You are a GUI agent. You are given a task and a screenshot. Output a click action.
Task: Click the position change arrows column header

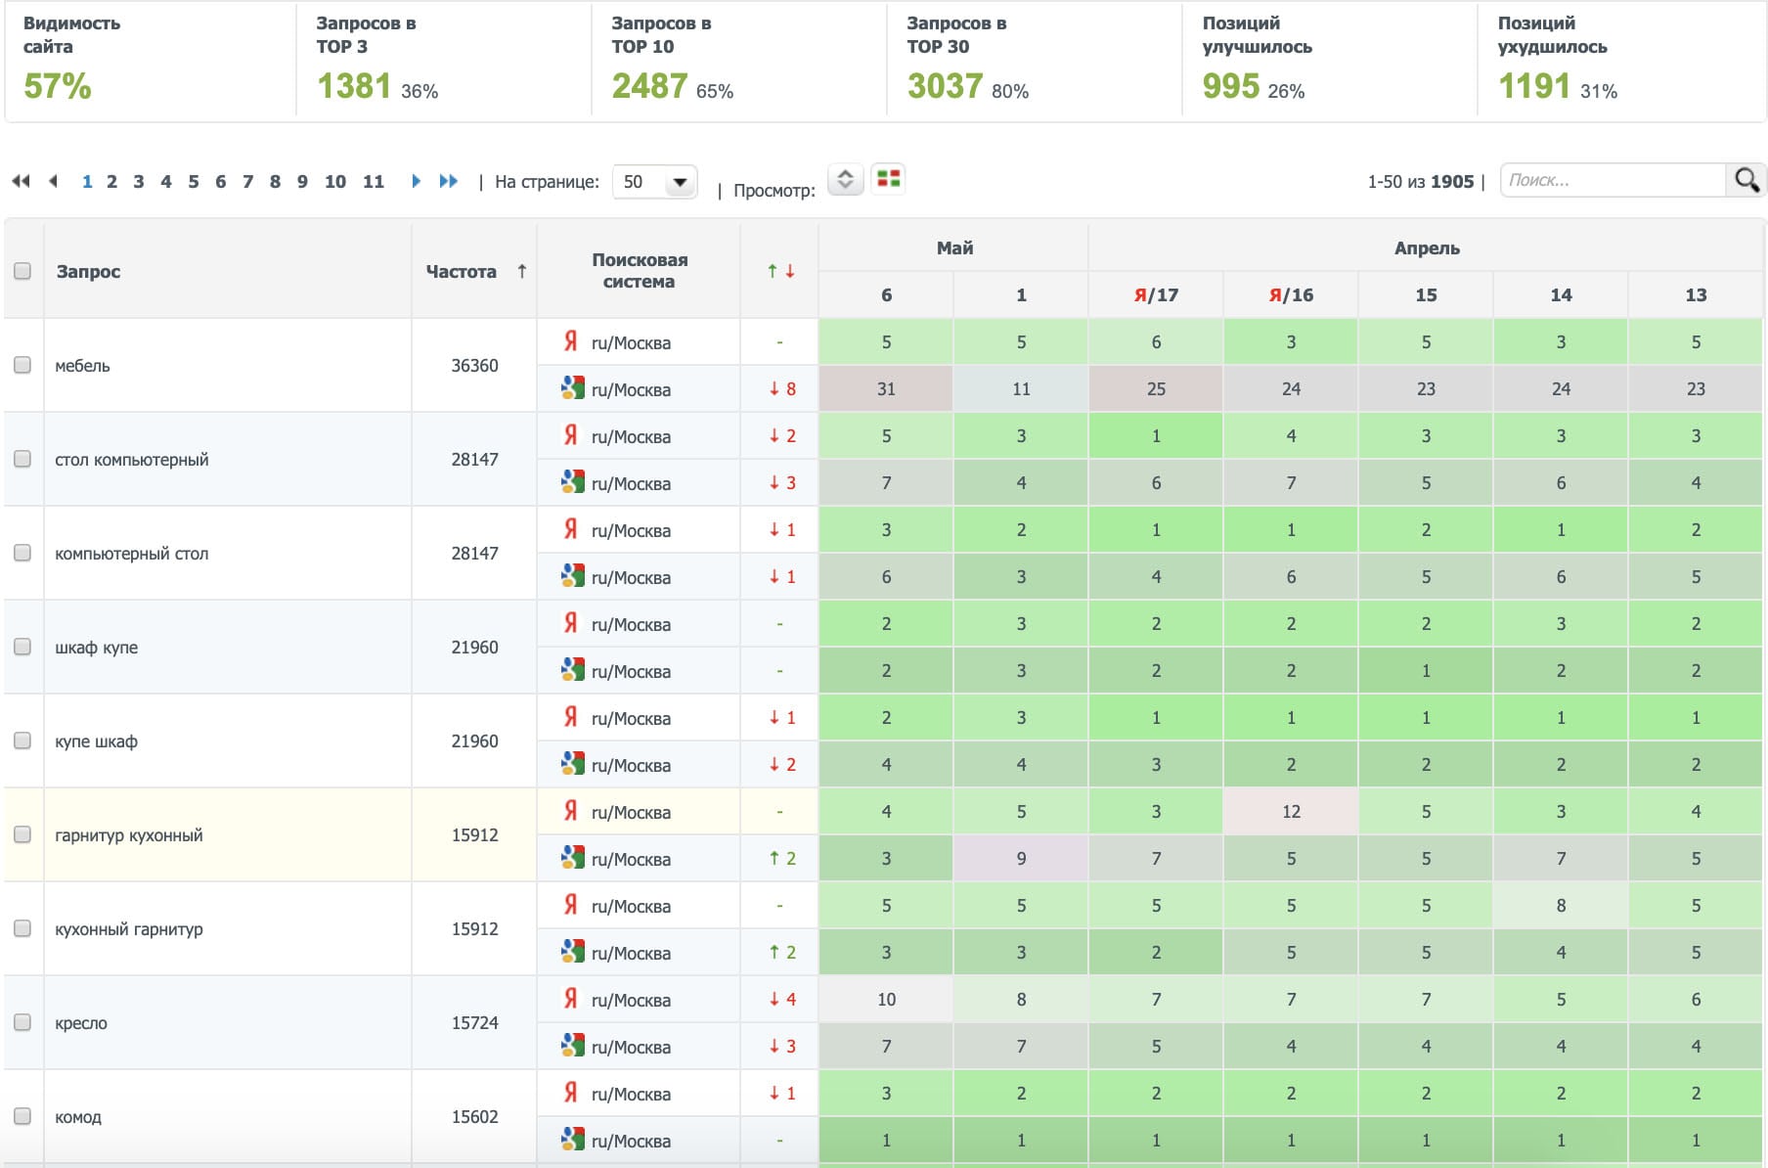click(780, 271)
